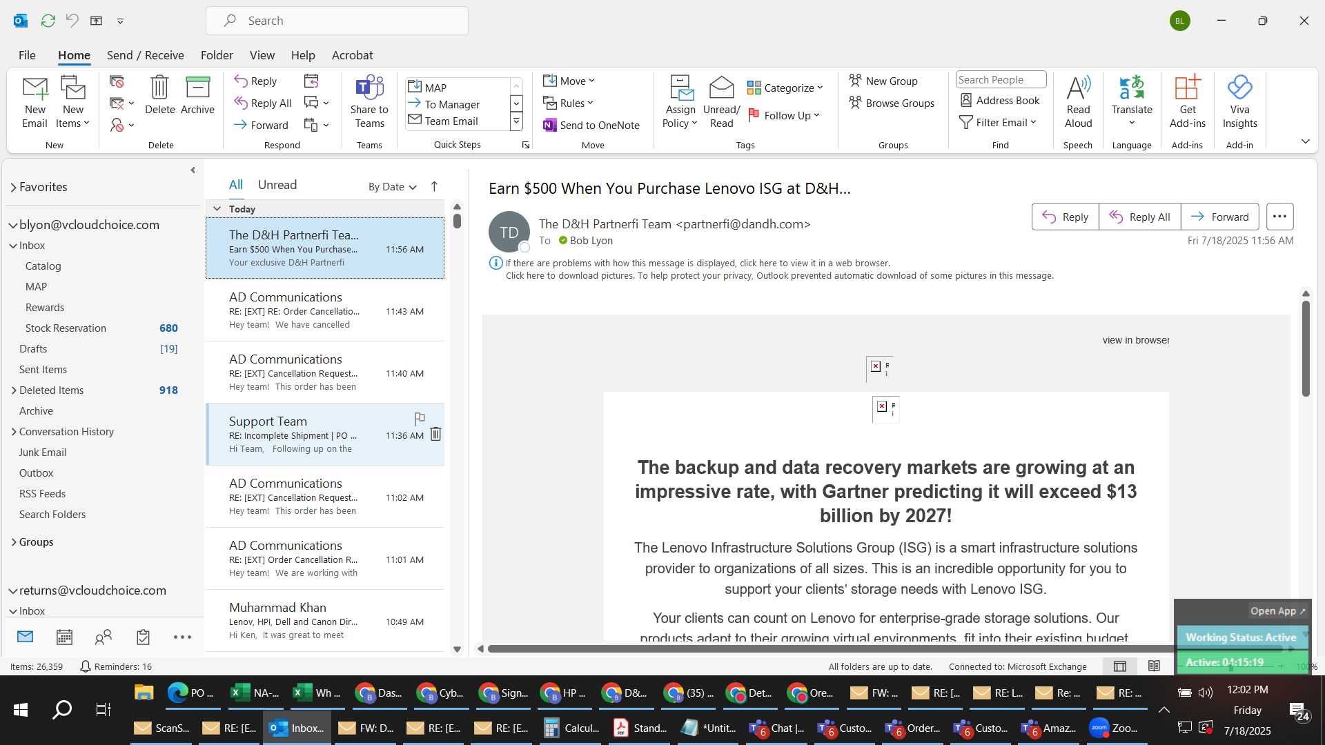This screenshot has width=1325, height=745.
Task: Click the Search box at top
Action: click(337, 21)
